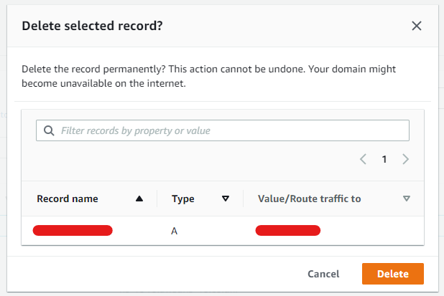The height and width of the screenshot is (296, 444).
Task: Click the record type A cell
Action: pyautogui.click(x=174, y=231)
